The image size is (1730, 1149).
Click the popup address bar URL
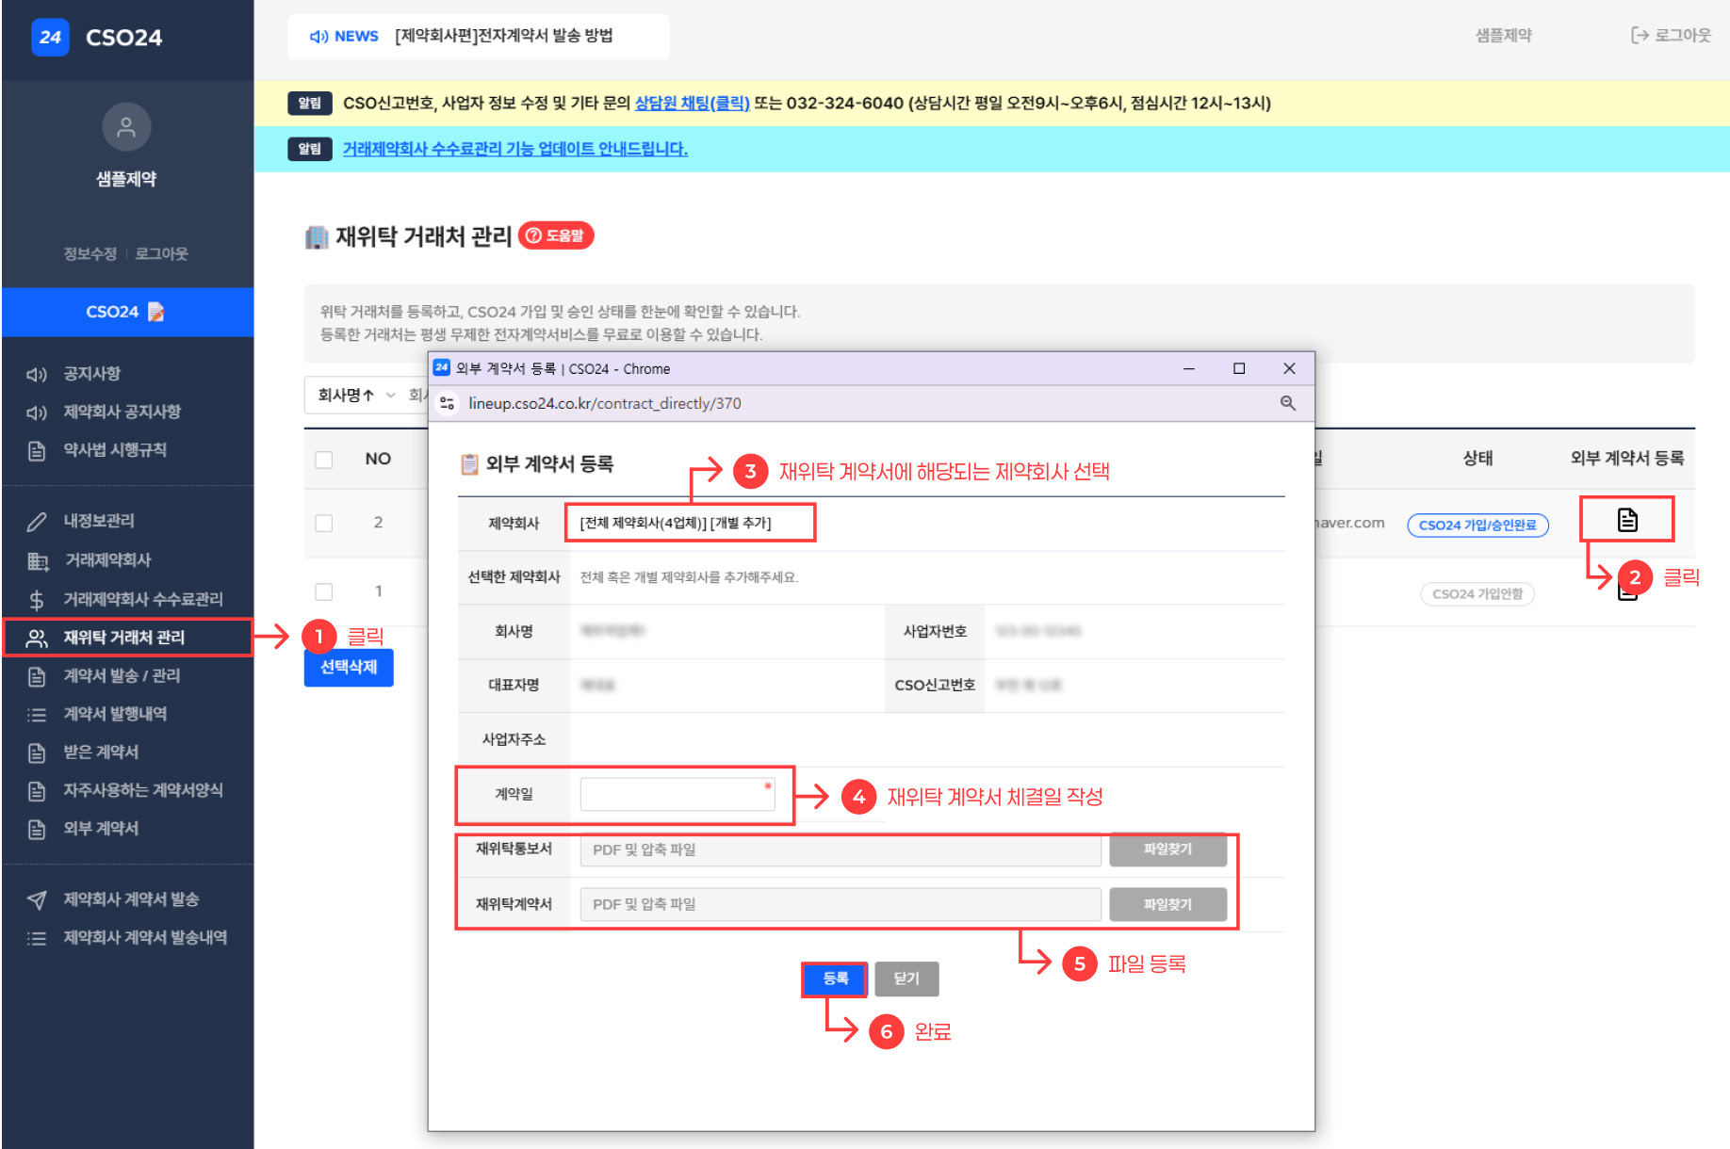(605, 403)
